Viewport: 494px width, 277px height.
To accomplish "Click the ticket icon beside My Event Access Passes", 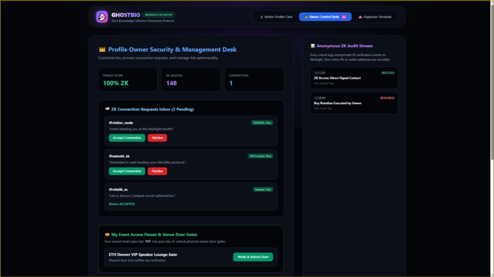I will (107, 235).
